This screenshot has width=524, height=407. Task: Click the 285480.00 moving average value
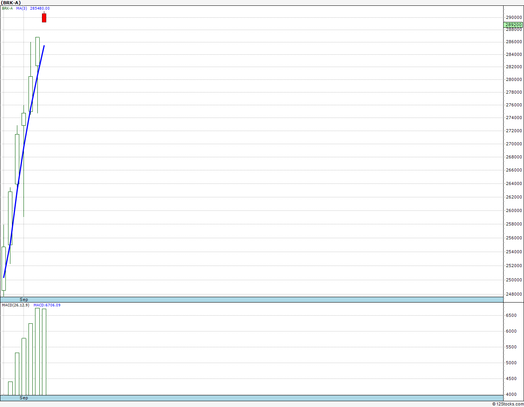tap(40, 8)
